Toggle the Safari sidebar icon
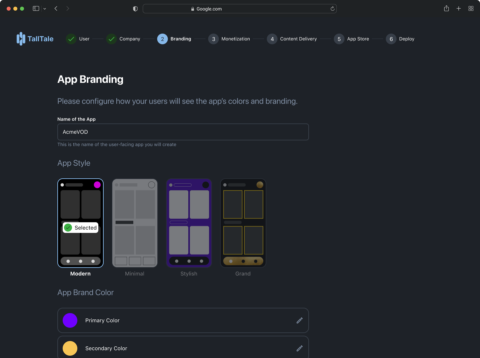Viewport: 480px width, 358px height. pyautogui.click(x=36, y=9)
